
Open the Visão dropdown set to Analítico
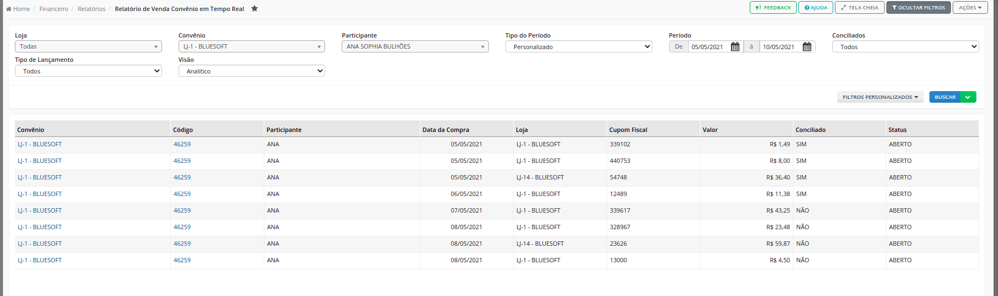point(252,71)
